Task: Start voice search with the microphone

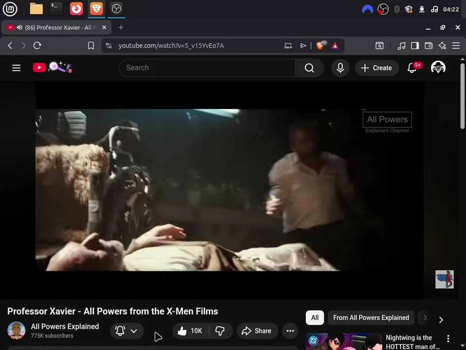Action: pyautogui.click(x=340, y=68)
